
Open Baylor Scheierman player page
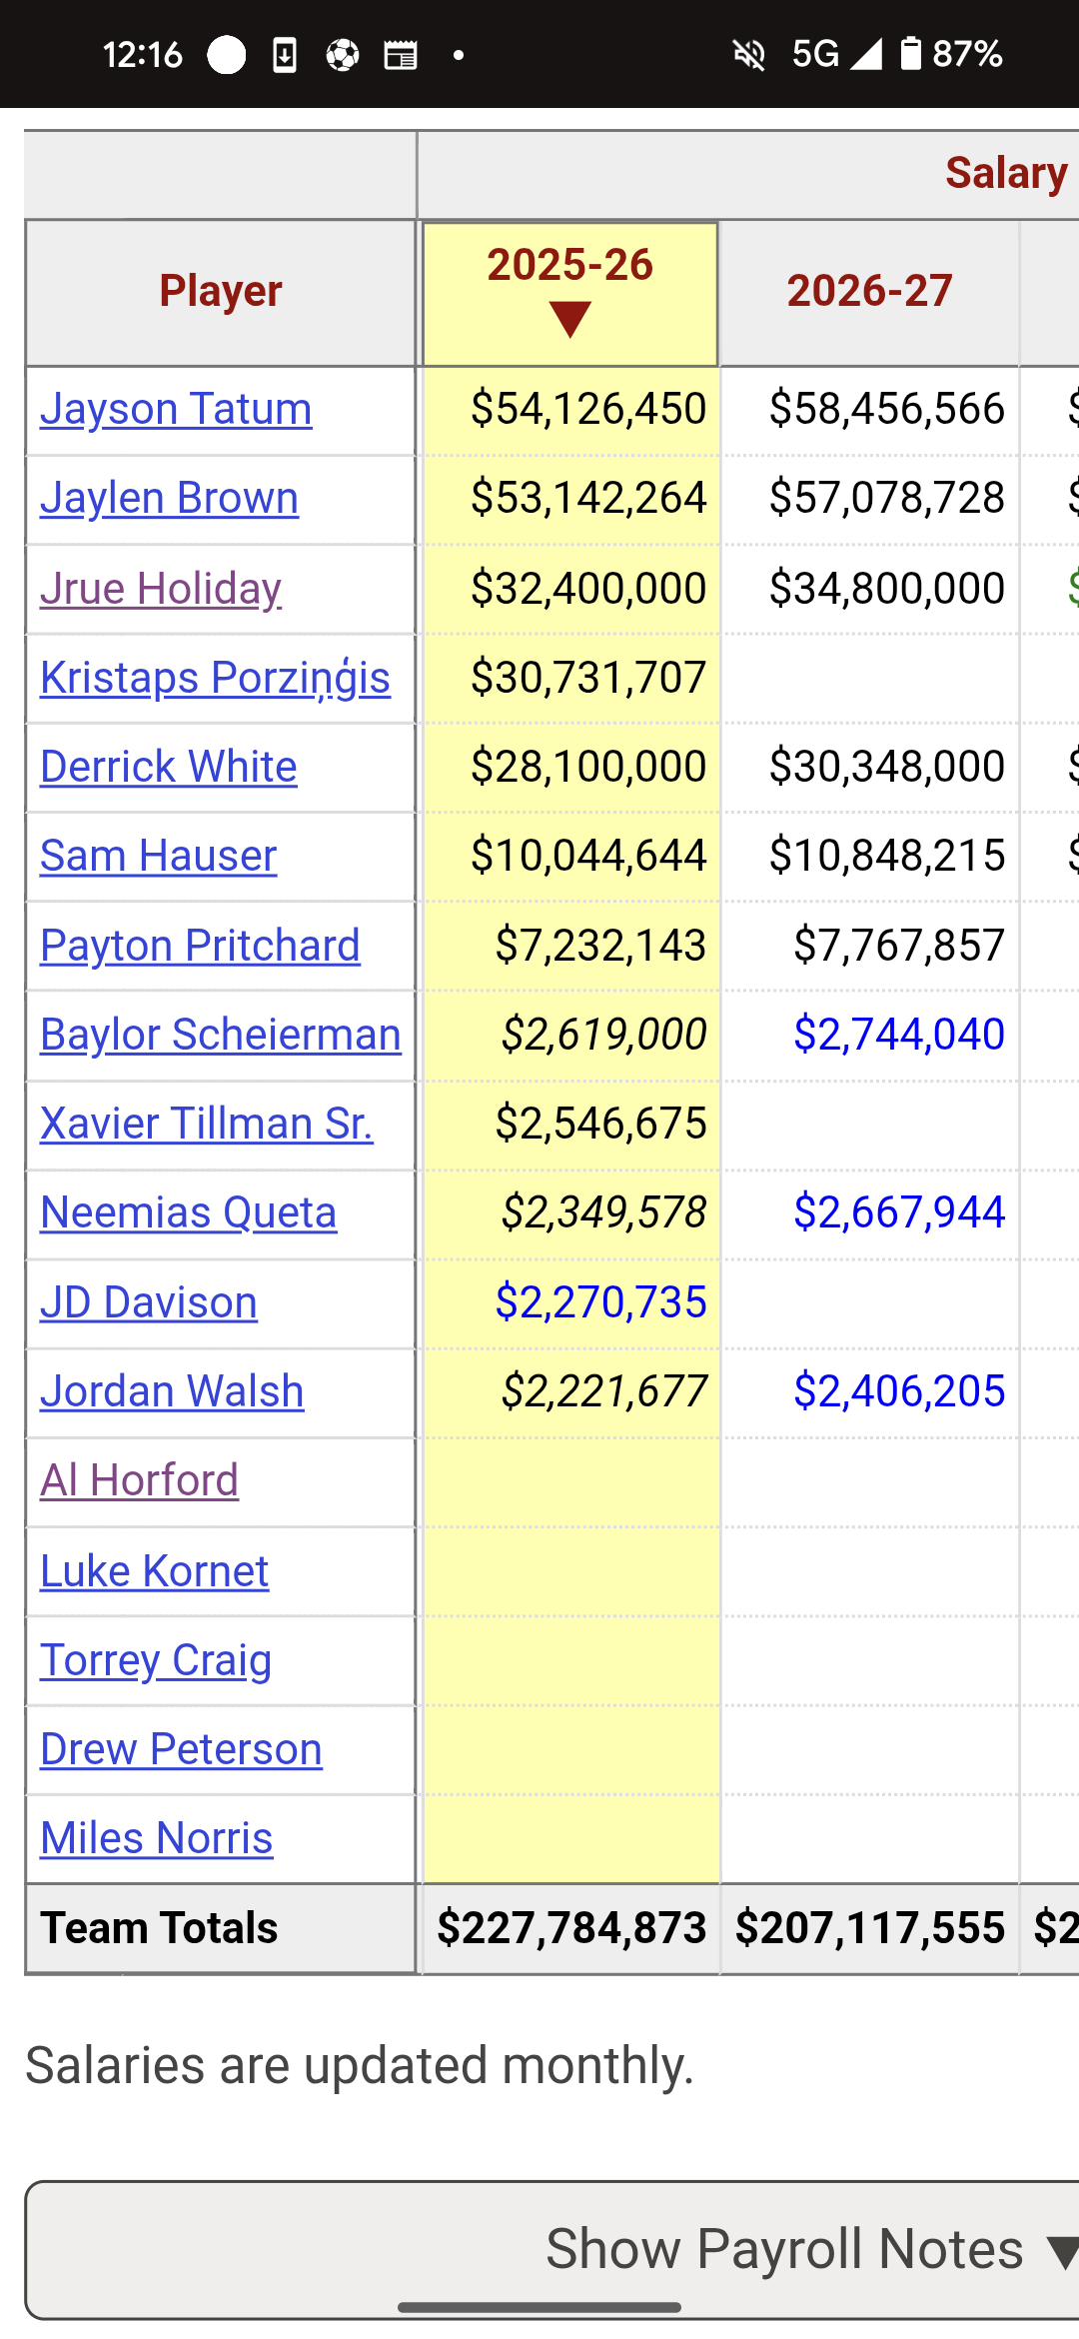click(x=221, y=1034)
